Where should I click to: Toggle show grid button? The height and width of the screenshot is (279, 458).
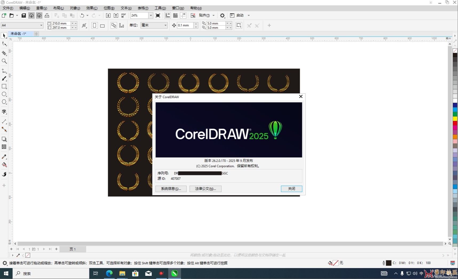tap(175, 15)
